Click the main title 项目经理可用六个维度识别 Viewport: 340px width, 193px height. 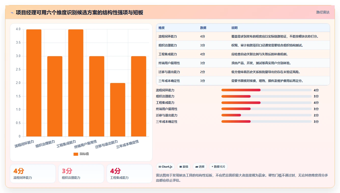pos(79,12)
